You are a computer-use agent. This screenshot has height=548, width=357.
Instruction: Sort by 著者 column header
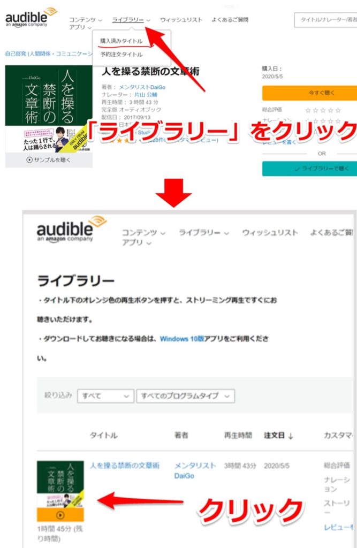tap(181, 436)
